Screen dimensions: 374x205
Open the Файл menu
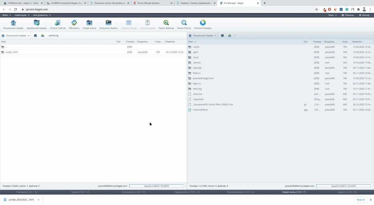[x=7, y=15]
